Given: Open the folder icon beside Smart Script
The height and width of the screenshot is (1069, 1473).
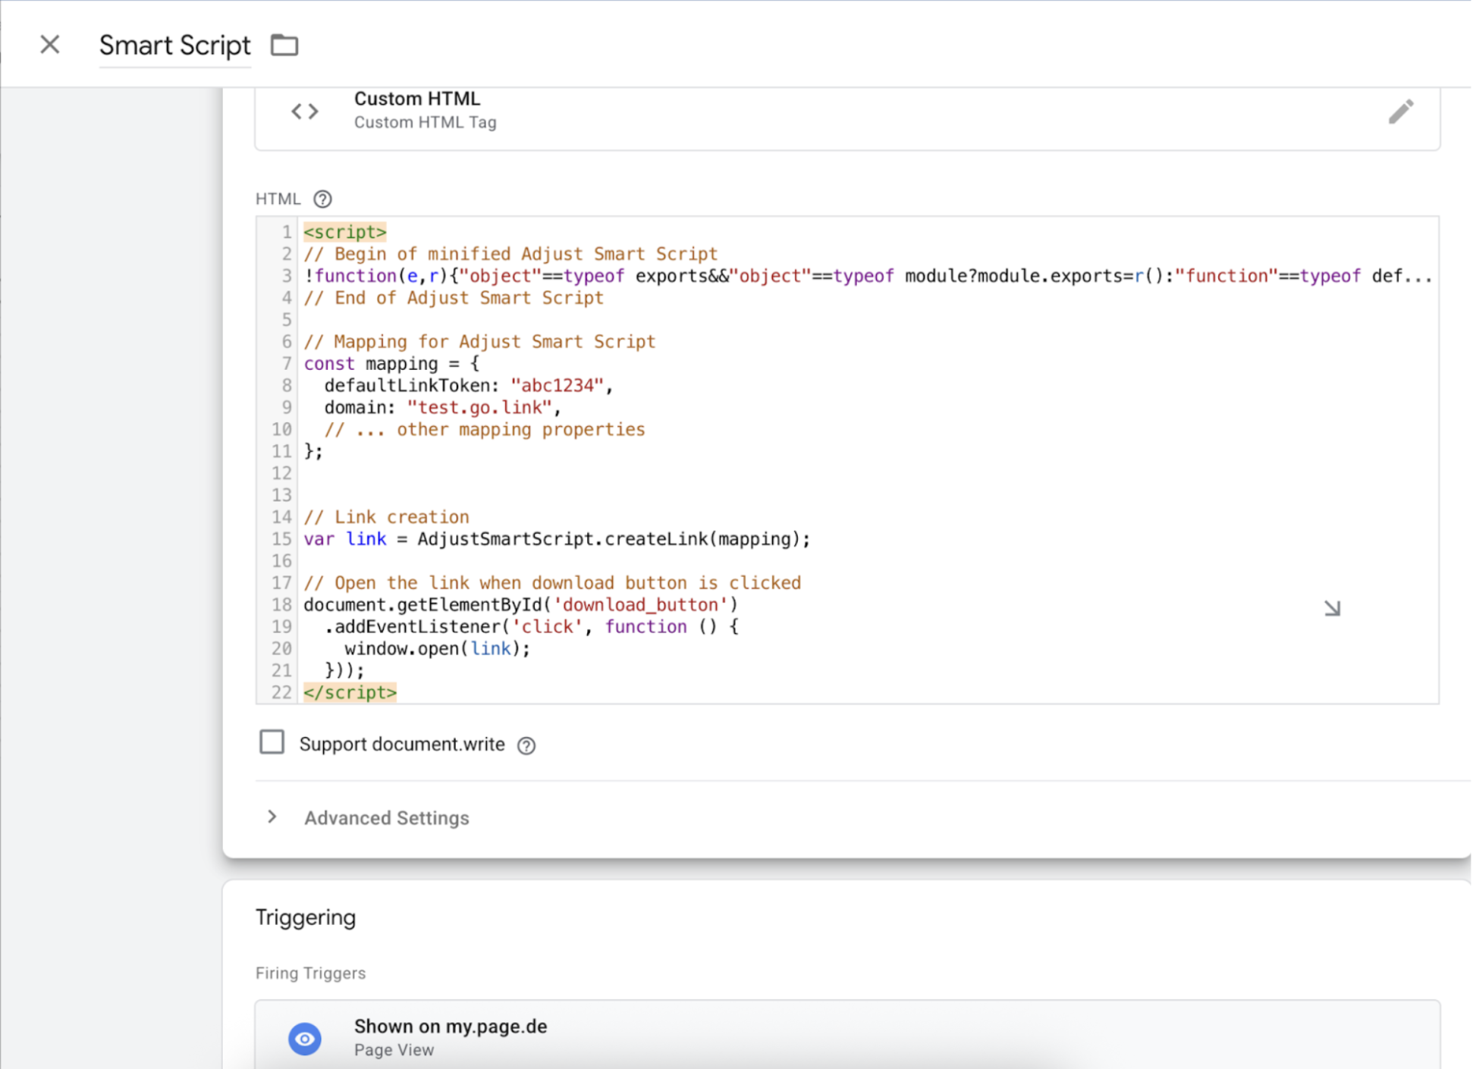Looking at the screenshot, I should coord(284,45).
